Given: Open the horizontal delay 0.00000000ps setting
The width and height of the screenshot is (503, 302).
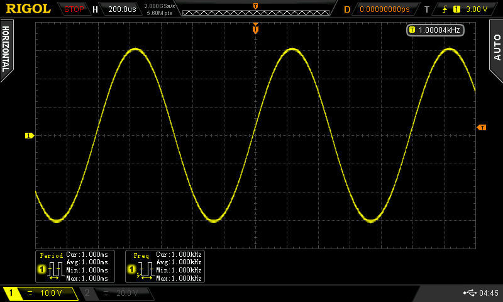Looking at the screenshot, I should pos(384,9).
